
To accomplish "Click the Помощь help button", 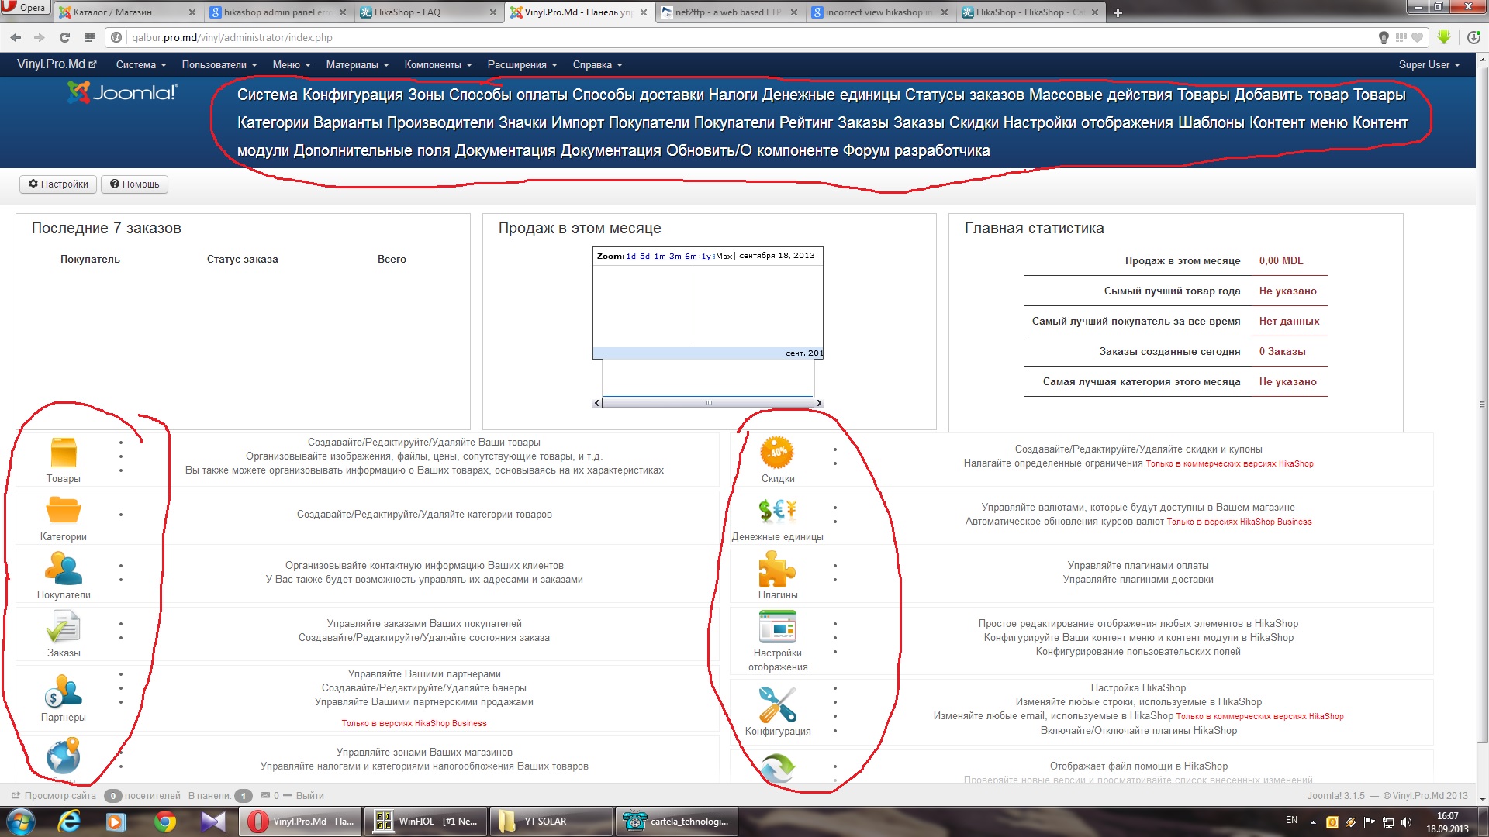I will point(134,184).
